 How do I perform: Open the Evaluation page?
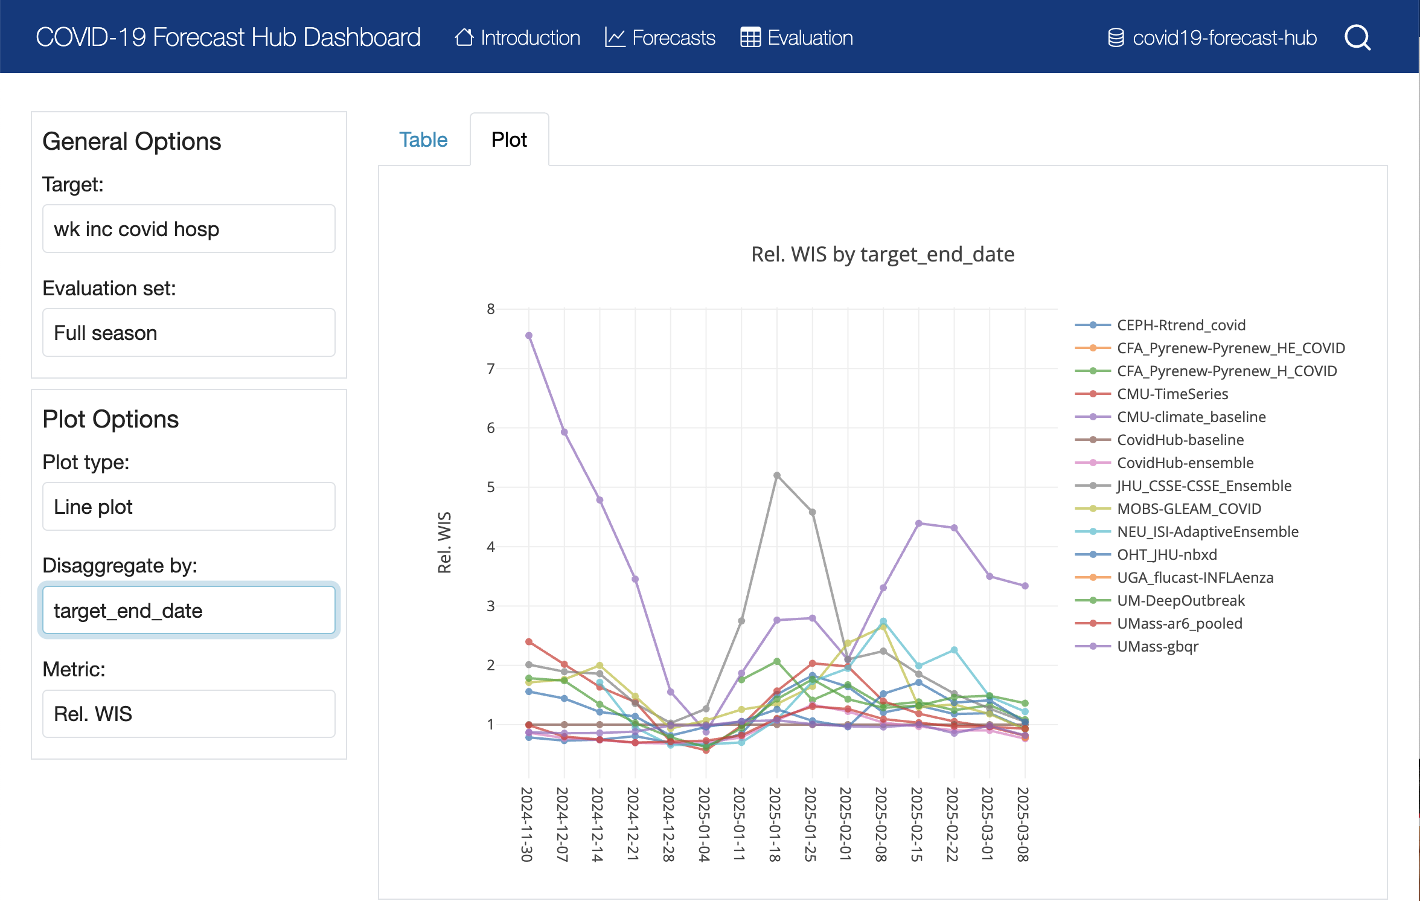tap(796, 37)
